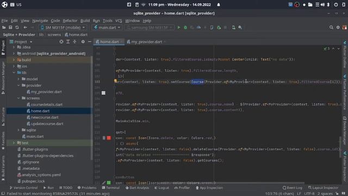This screenshot has width=348, height=196.
Task: Expand the test folder
Action: 14,143
